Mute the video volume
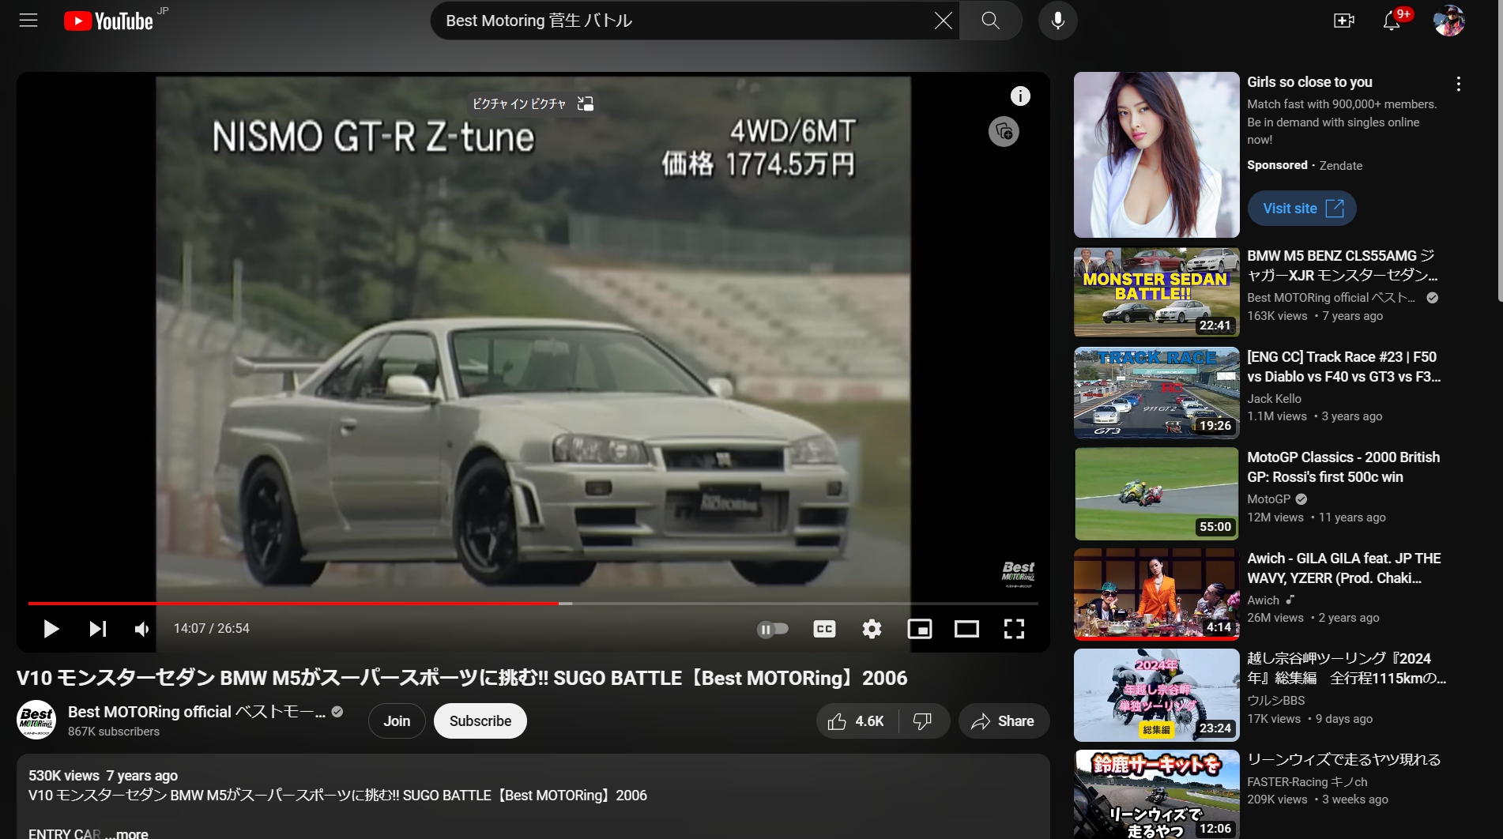1503x839 pixels. point(142,629)
